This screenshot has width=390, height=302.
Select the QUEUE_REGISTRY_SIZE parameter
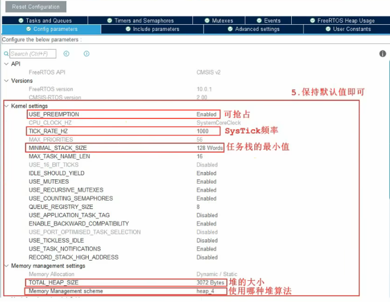[x=61, y=207]
